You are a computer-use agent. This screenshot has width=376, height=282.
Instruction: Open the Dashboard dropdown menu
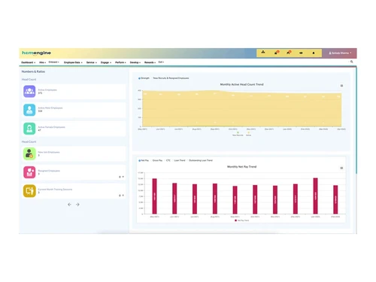[29, 62]
